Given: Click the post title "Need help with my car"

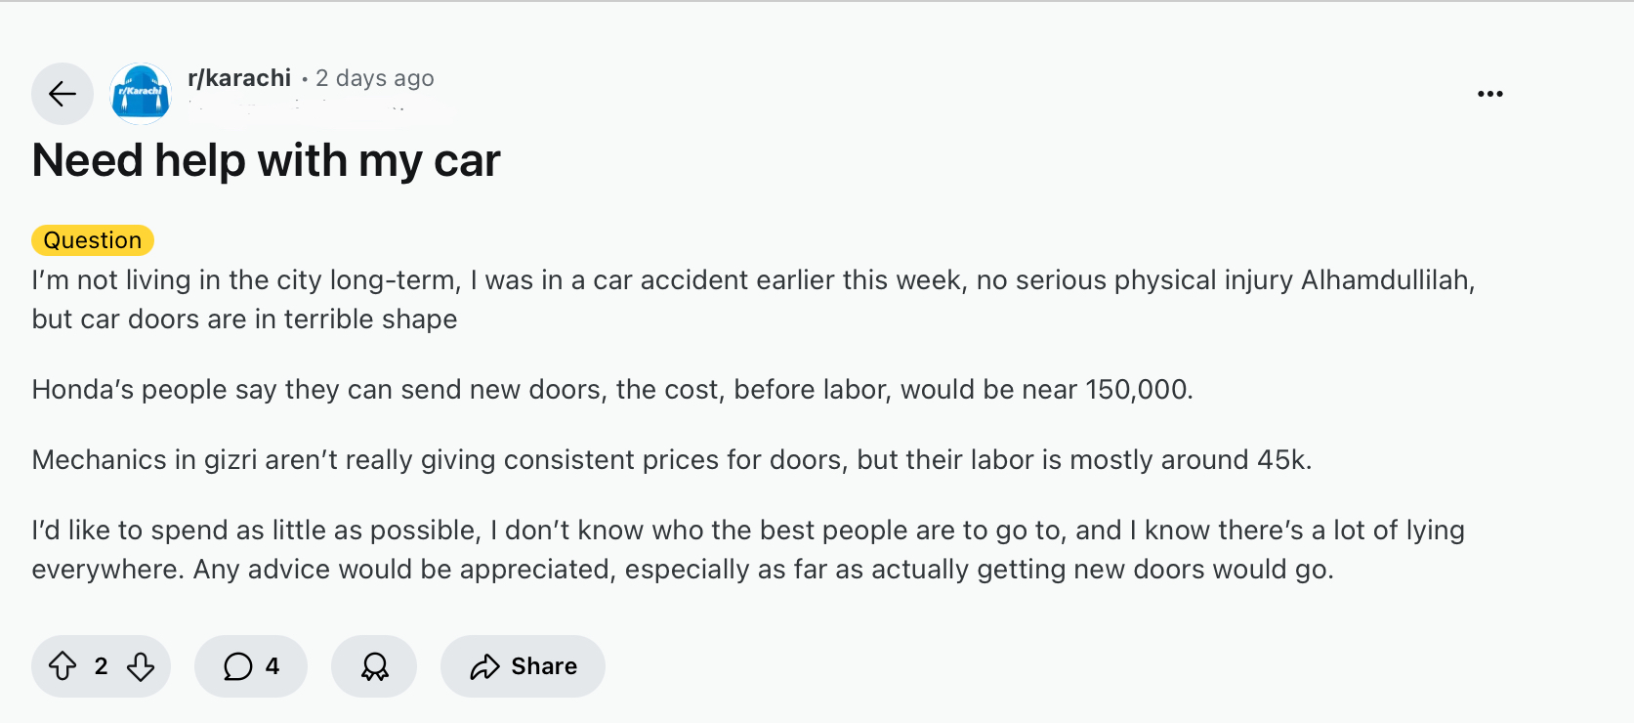Looking at the screenshot, I should click(266, 160).
